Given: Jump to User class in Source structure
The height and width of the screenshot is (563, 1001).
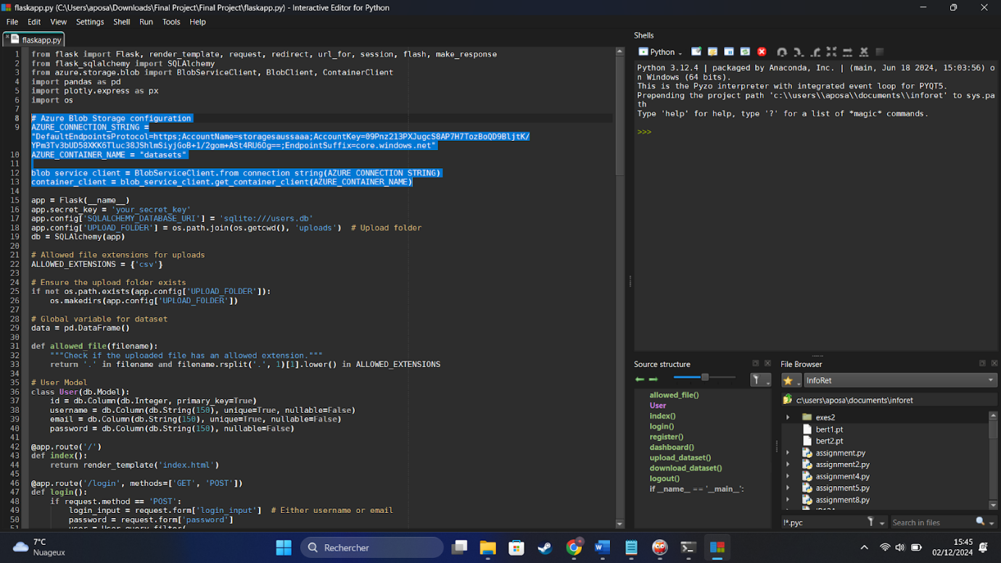Looking at the screenshot, I should coord(658,406).
